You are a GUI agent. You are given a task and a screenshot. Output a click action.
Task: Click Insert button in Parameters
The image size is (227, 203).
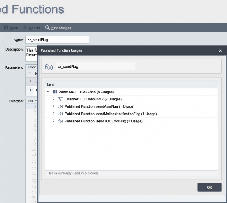(32, 67)
